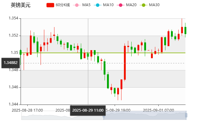Click the 2025-09-01 07:00 x-axis label
The width and height of the screenshot is (206, 123).
pyautogui.click(x=159, y=110)
